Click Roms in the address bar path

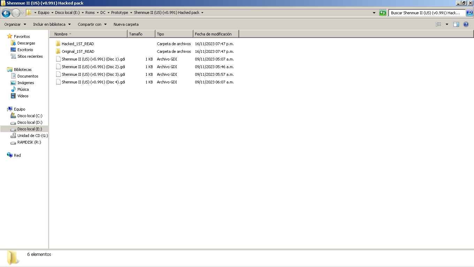click(90, 13)
